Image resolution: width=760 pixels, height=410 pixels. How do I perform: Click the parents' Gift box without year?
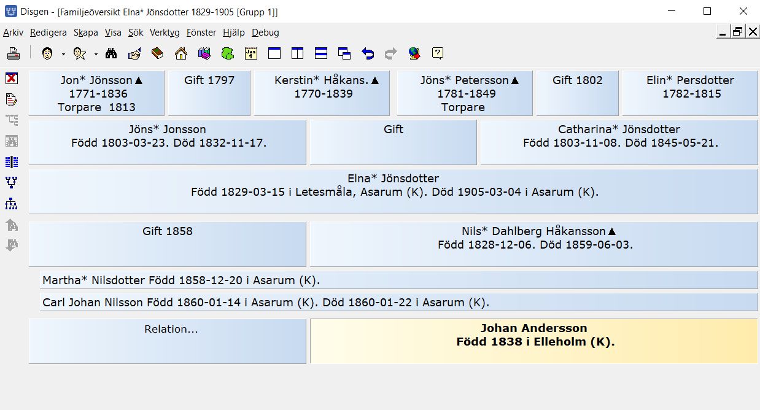coord(394,142)
